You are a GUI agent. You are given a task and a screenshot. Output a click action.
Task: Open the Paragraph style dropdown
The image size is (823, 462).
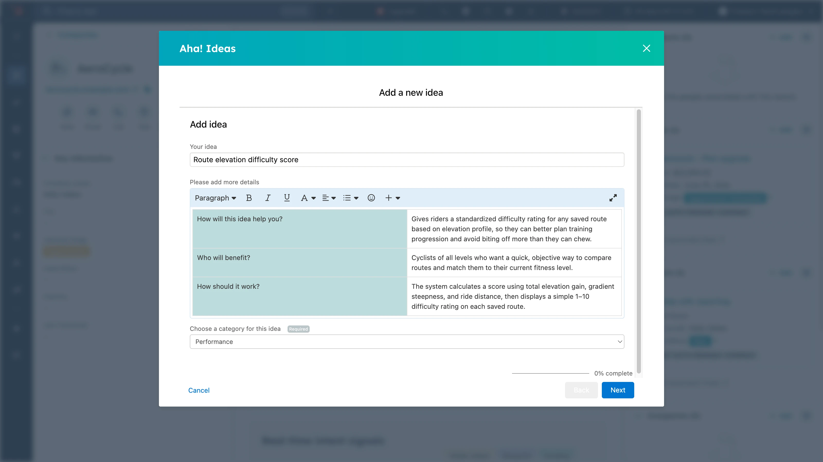tap(215, 198)
